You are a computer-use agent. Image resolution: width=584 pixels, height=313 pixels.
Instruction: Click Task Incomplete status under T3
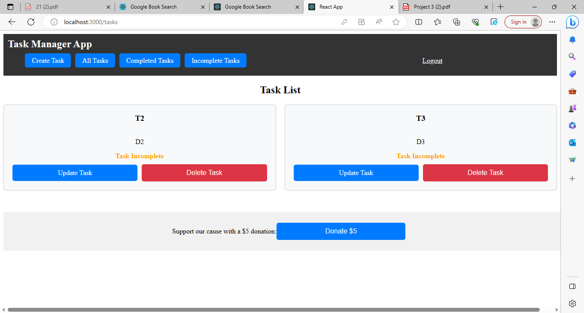pyautogui.click(x=421, y=156)
